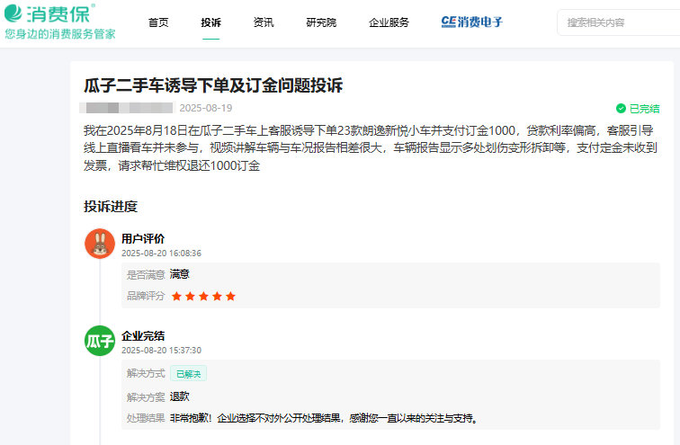Open the 首页 navigation tab

tap(158, 22)
